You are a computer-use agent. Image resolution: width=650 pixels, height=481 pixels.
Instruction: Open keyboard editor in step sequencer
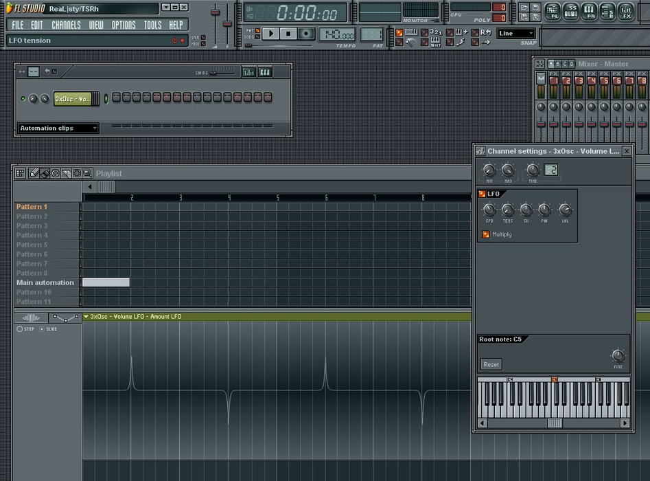pos(264,71)
